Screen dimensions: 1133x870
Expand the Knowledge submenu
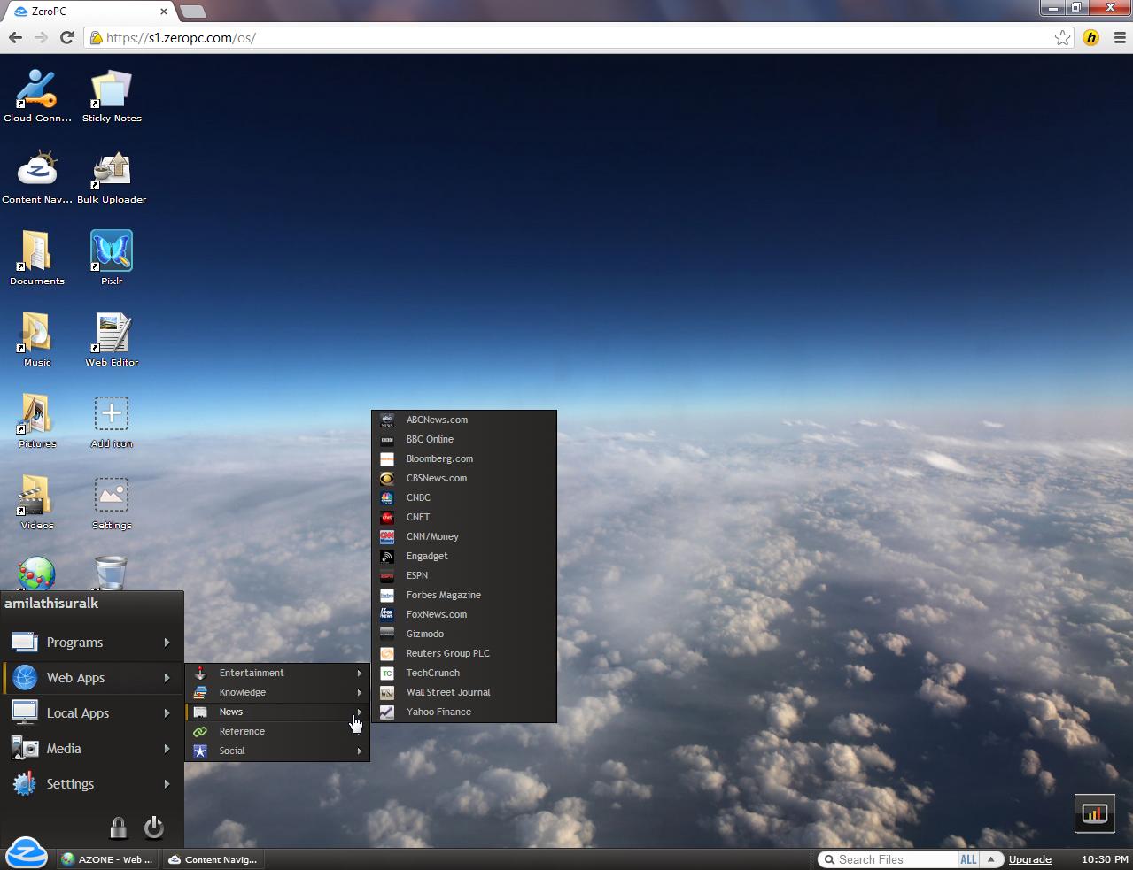277,692
